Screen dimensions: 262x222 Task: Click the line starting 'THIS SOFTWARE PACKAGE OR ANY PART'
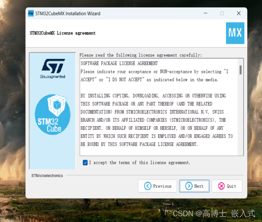click(x=147, y=104)
